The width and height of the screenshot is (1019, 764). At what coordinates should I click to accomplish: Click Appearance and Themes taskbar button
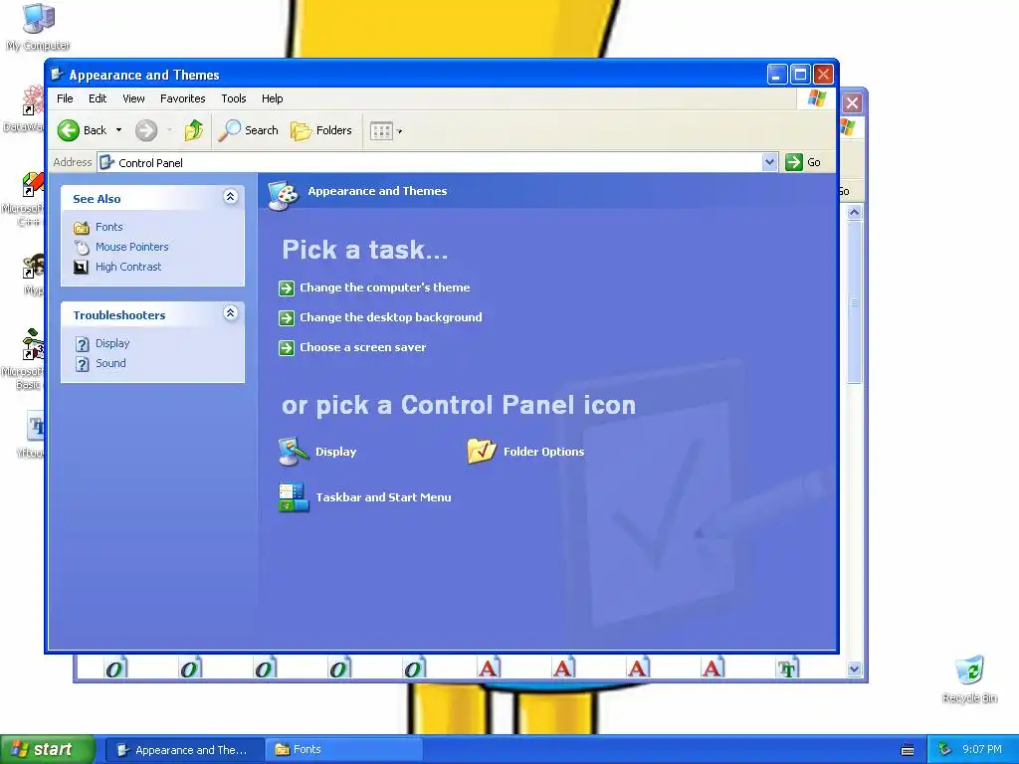pos(184,750)
